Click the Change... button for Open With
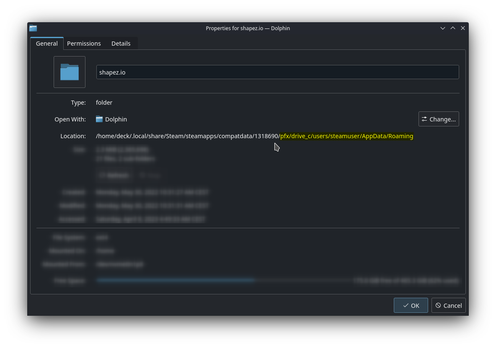This screenshot has height=348, width=496. point(439,119)
